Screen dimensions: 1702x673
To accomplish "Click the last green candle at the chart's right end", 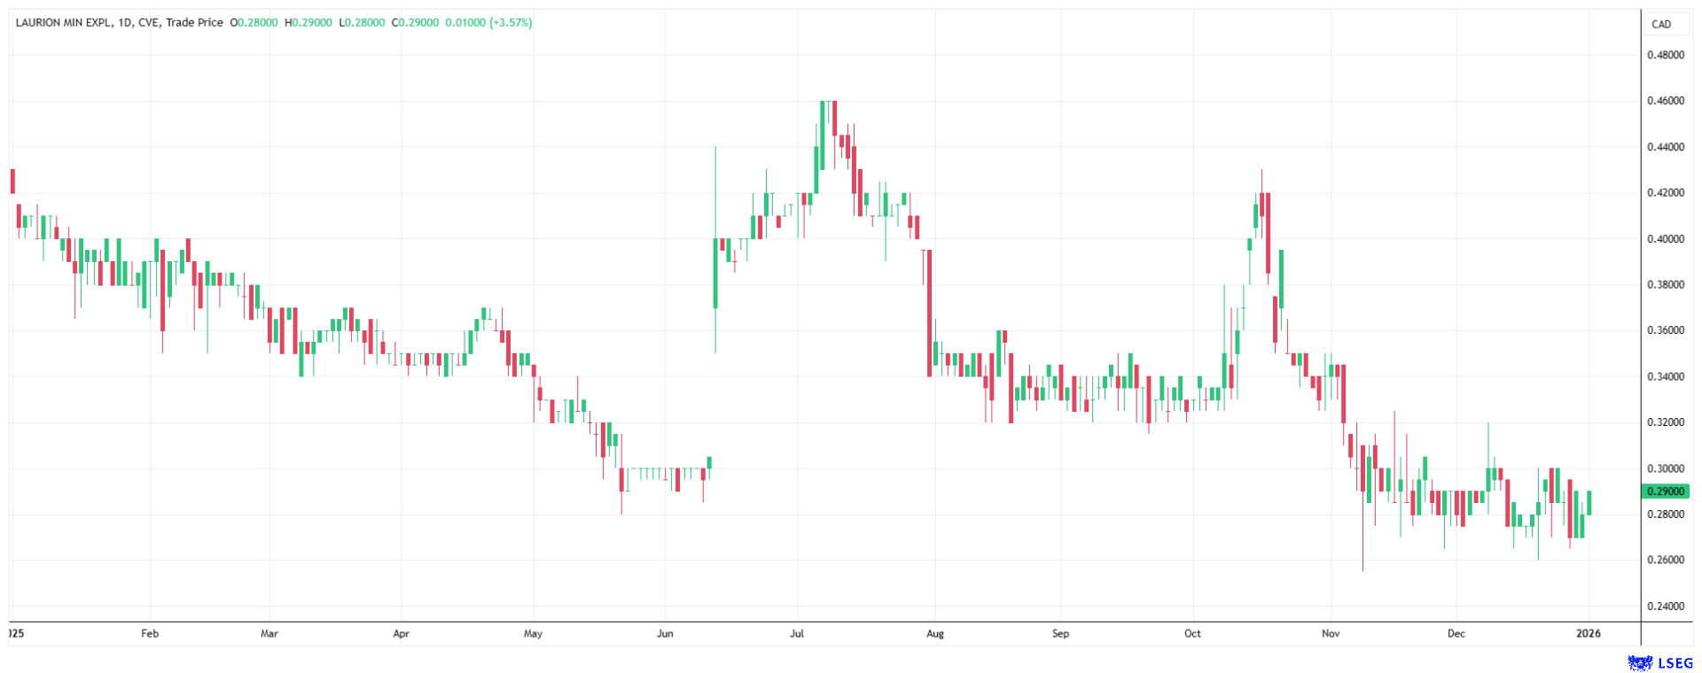I will point(1589,503).
